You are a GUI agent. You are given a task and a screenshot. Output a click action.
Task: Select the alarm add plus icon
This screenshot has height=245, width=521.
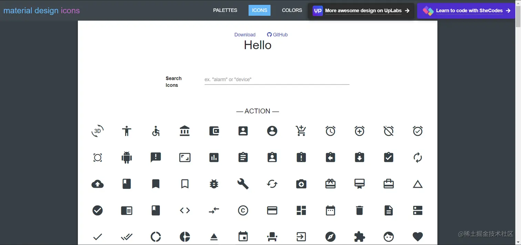pos(359,131)
